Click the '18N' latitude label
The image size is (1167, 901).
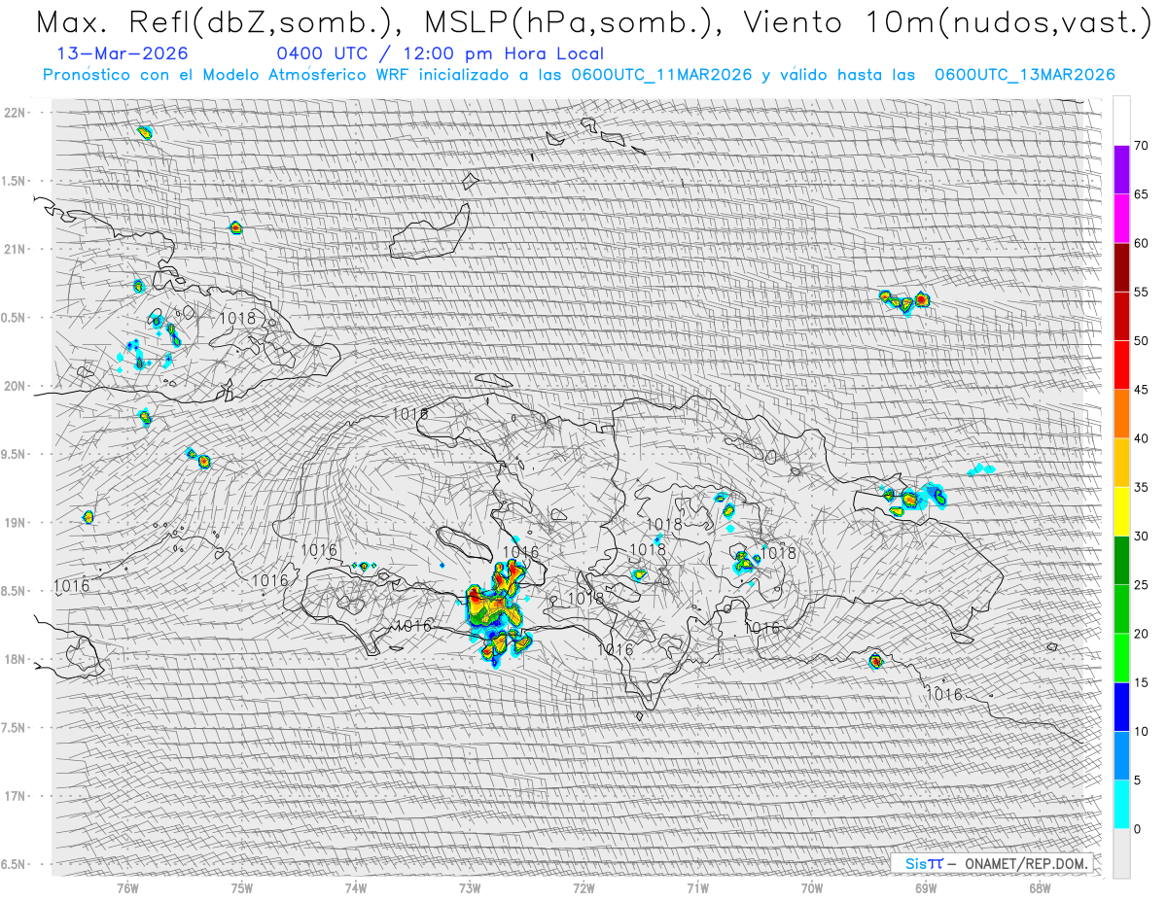pos(17,660)
